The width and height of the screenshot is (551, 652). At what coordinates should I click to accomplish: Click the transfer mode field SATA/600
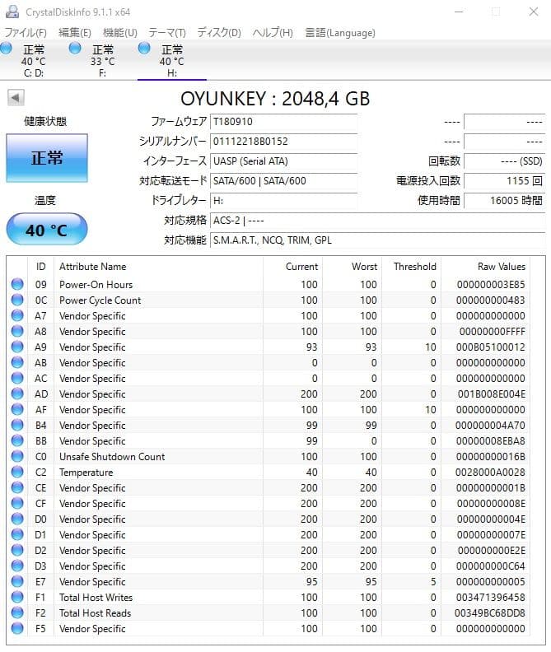coord(284,181)
